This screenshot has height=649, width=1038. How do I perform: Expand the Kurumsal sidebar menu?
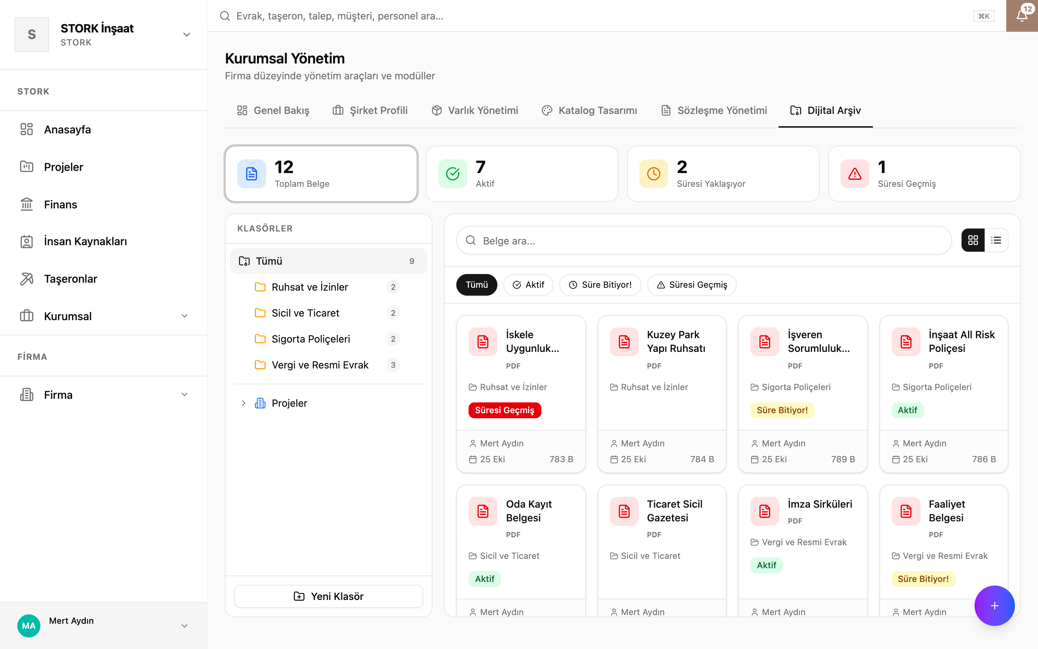[185, 316]
